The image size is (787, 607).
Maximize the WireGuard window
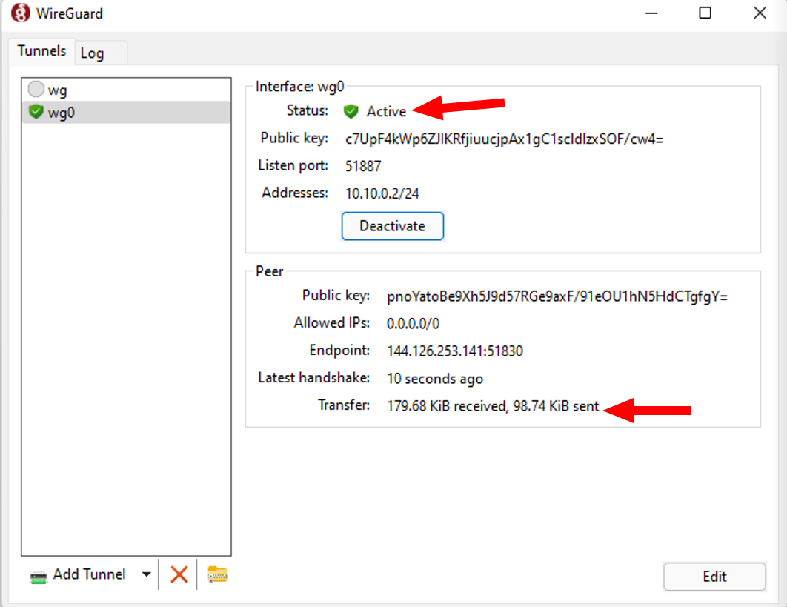[x=705, y=13]
